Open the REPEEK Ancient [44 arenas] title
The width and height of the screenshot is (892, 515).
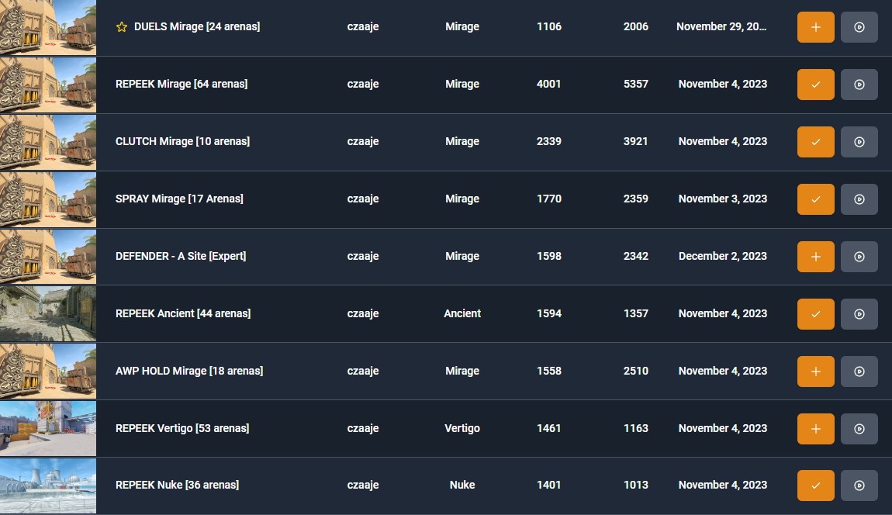coord(183,313)
